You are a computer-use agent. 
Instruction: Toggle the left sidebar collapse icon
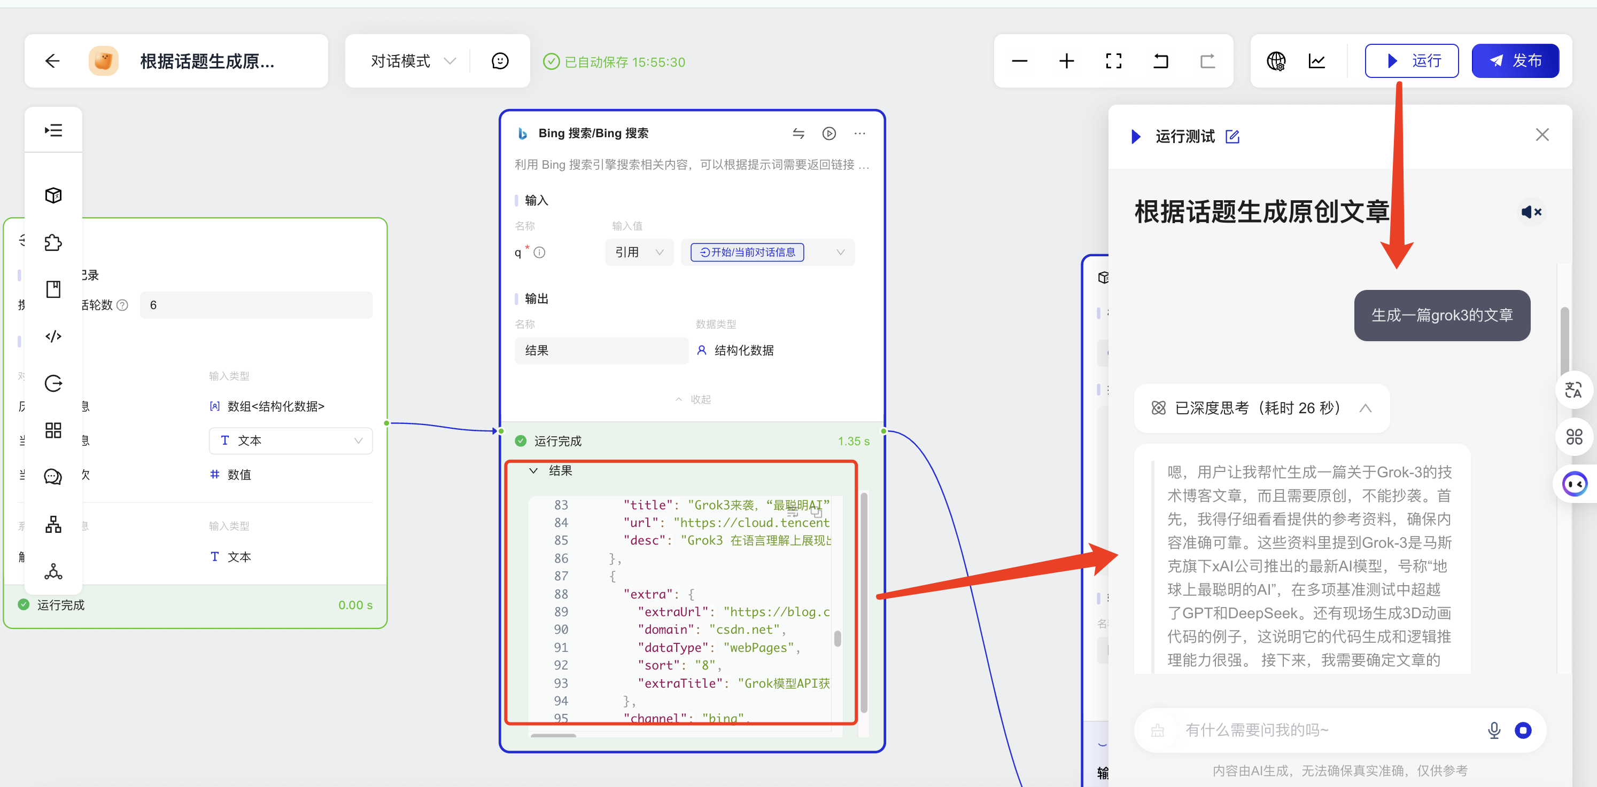pyautogui.click(x=53, y=130)
